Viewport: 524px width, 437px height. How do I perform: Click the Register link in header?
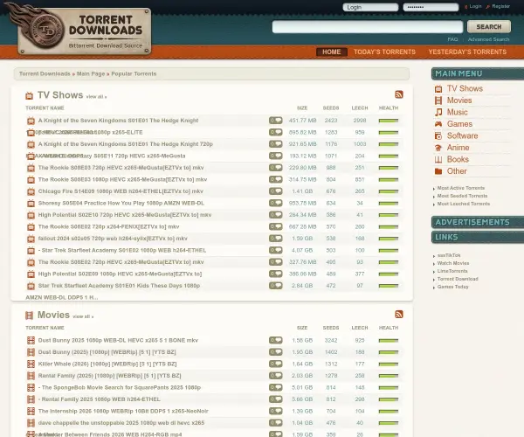click(x=500, y=6)
